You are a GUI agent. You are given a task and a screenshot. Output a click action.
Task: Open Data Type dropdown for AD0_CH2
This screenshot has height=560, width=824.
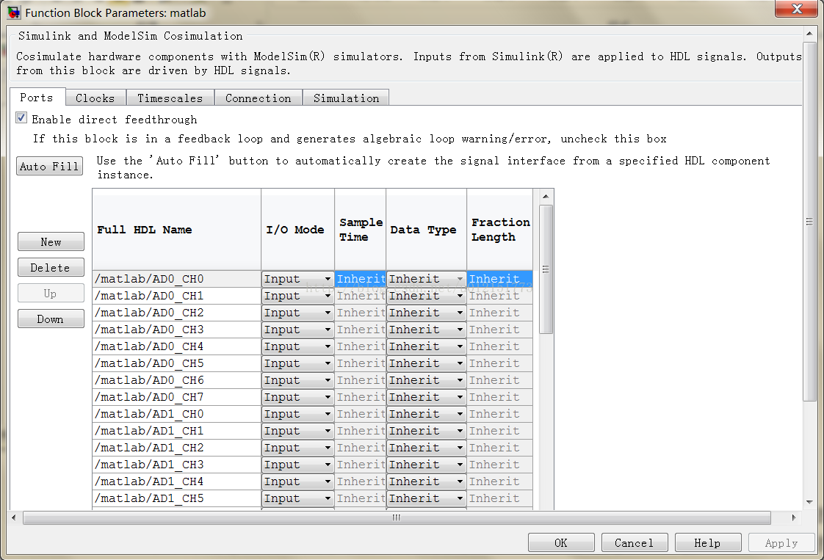coord(426,313)
